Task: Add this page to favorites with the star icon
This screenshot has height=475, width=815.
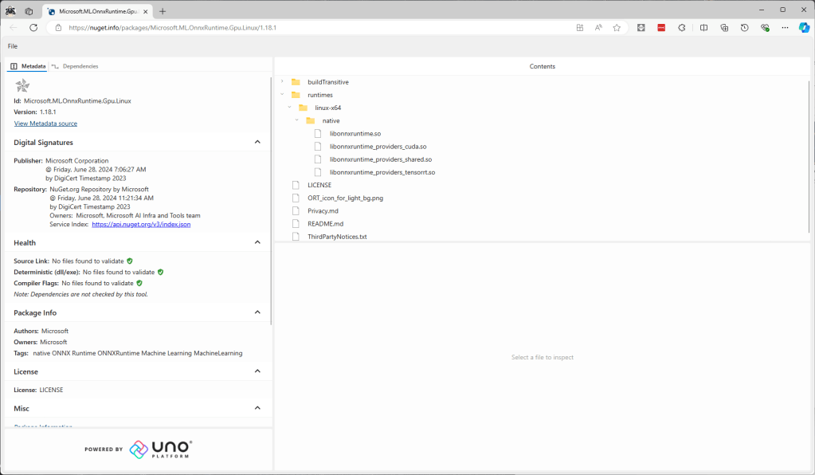Action: coord(617,27)
